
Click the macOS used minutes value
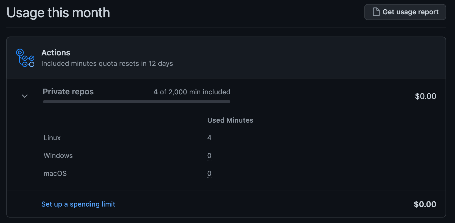[x=209, y=173]
